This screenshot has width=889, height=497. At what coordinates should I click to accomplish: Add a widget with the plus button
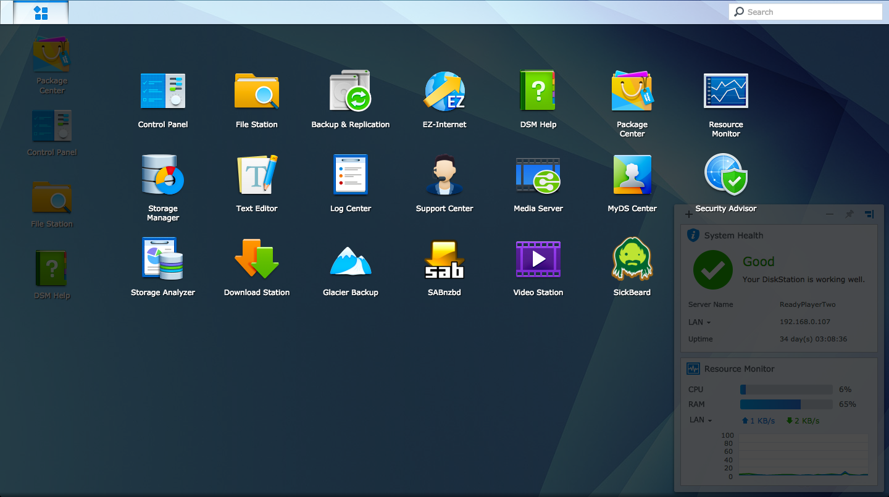(x=688, y=214)
